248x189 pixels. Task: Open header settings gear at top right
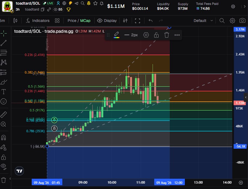click(233, 6)
